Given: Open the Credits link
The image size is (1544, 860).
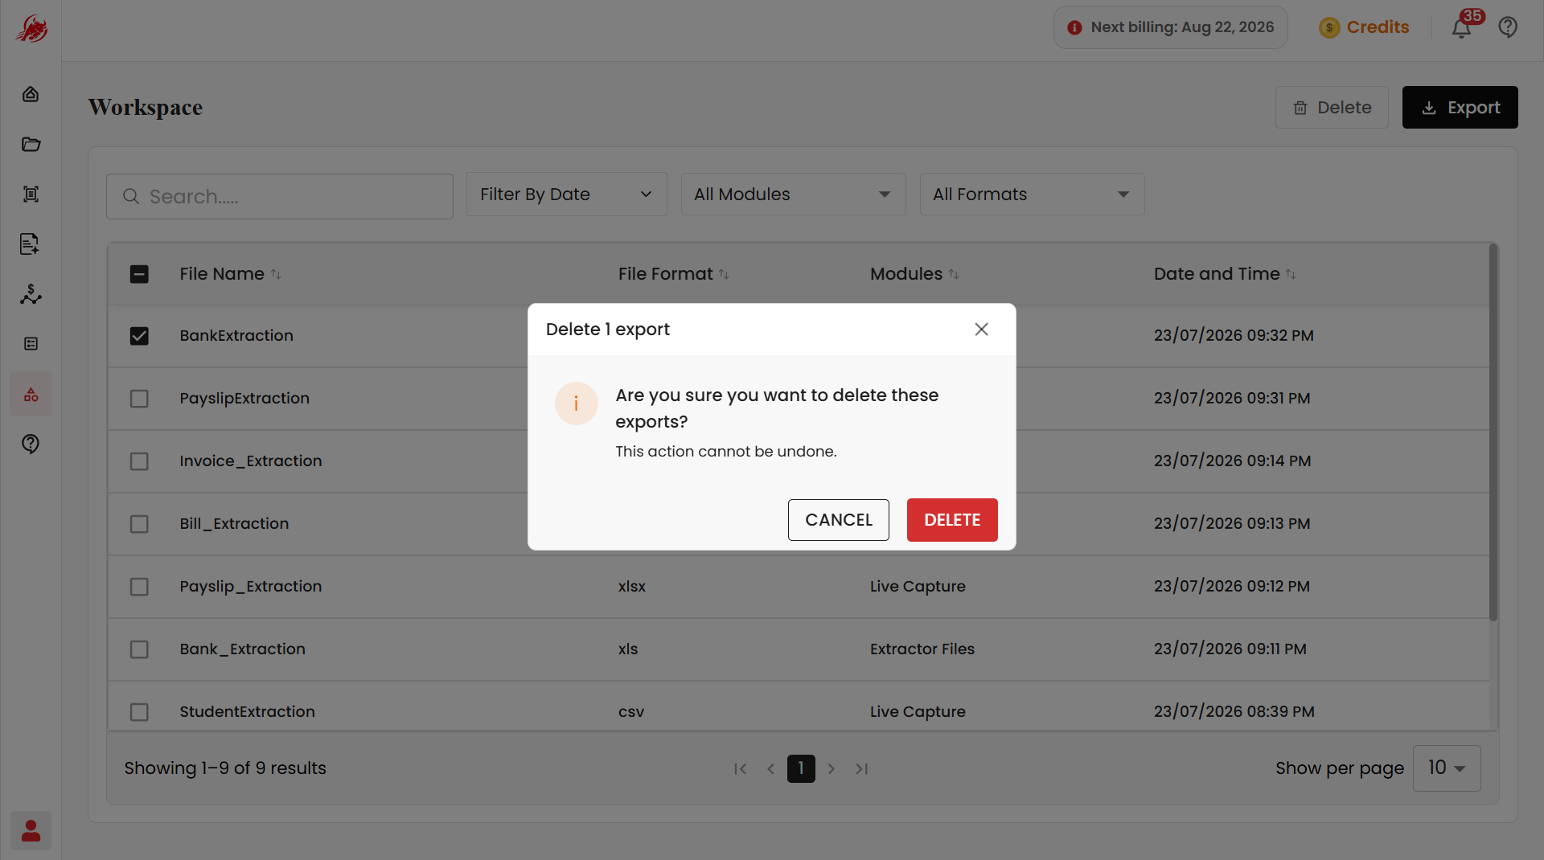Looking at the screenshot, I should (1378, 27).
